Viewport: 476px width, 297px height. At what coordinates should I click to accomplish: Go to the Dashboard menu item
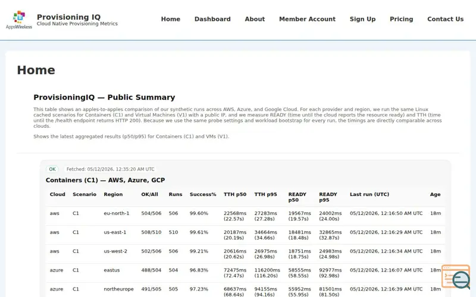tap(212, 19)
